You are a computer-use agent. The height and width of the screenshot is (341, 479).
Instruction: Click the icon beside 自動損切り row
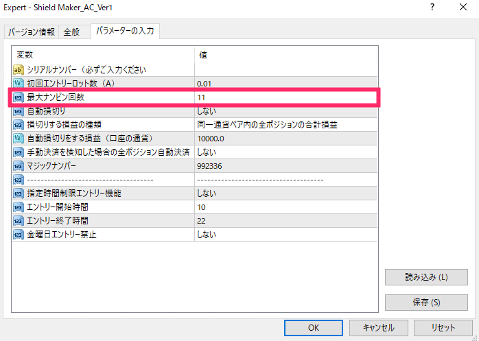19,111
